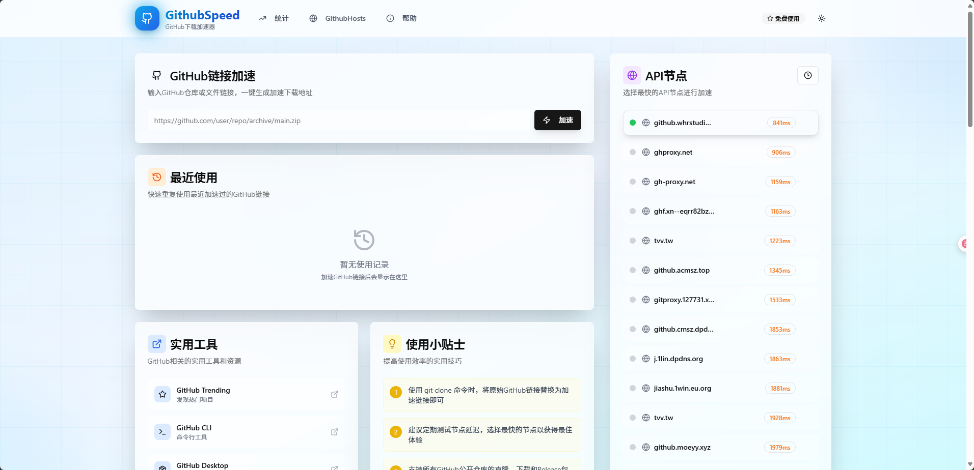Click the 免费使用 badge

pyautogui.click(x=783, y=18)
